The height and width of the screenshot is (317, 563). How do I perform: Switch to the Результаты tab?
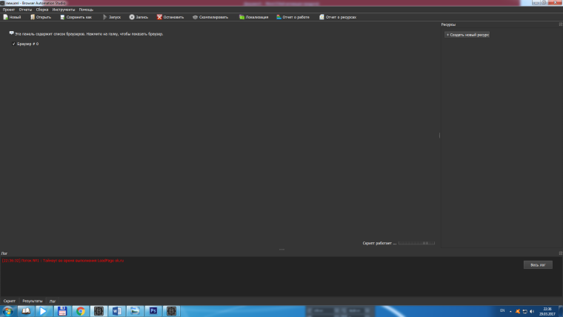[33, 301]
